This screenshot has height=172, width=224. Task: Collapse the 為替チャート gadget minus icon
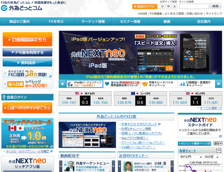pyautogui.click(x=218, y=150)
